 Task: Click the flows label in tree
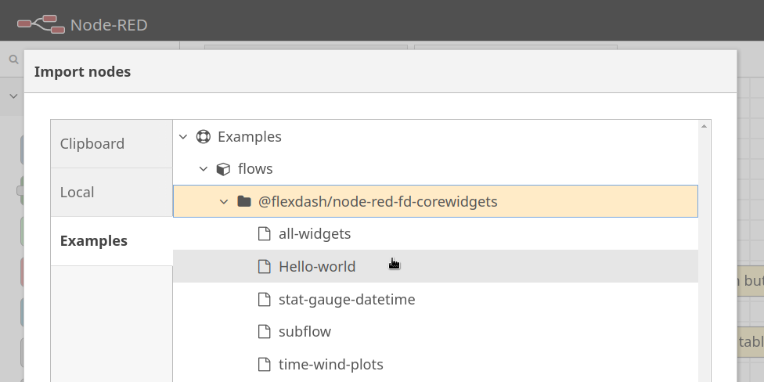tap(255, 169)
